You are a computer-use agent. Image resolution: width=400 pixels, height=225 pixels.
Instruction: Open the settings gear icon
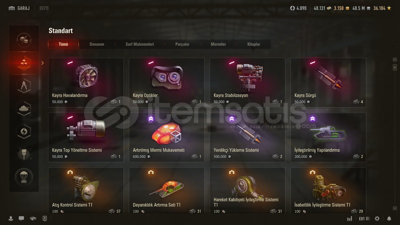(x=377, y=219)
